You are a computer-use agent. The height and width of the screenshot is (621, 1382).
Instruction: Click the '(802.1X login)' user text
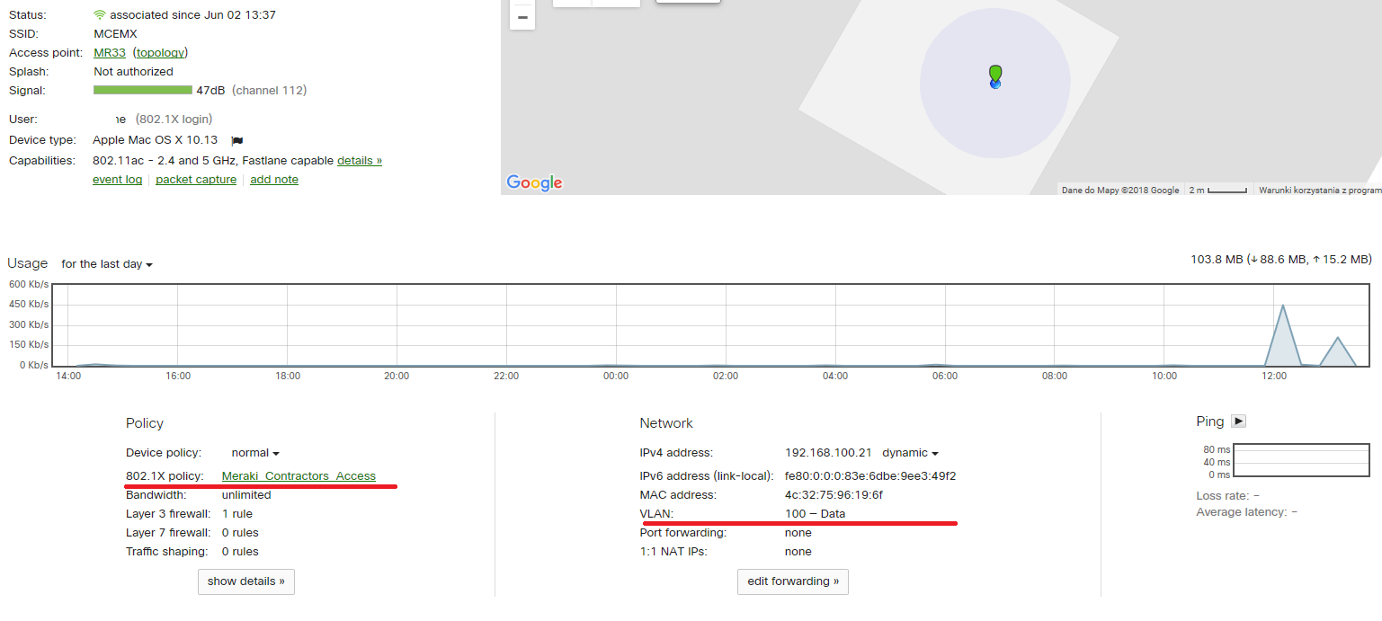point(174,120)
